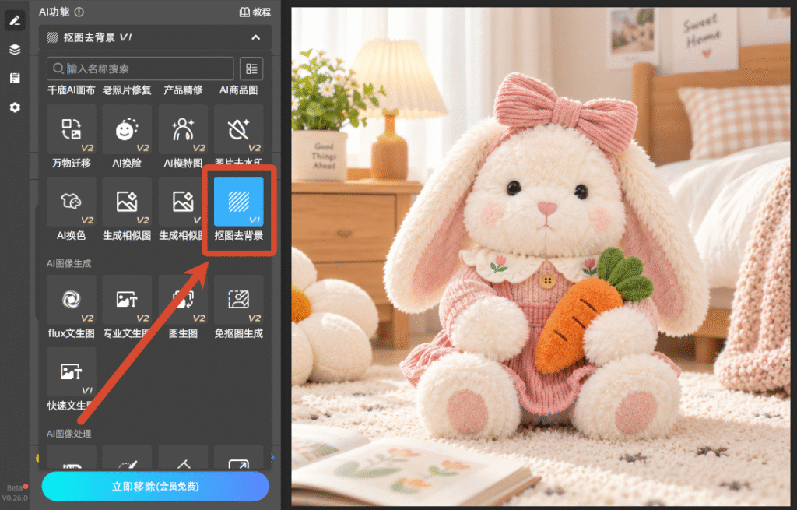Focus the 输入名称搜索 search field
Screen dimensions: 797x510
tap(140, 69)
